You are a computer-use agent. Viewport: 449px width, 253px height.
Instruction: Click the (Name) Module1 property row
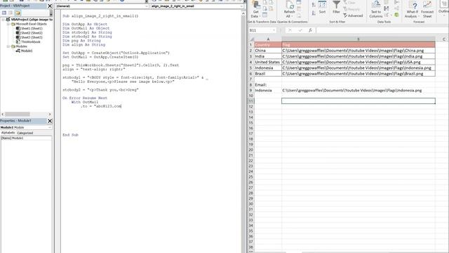(x=27, y=138)
